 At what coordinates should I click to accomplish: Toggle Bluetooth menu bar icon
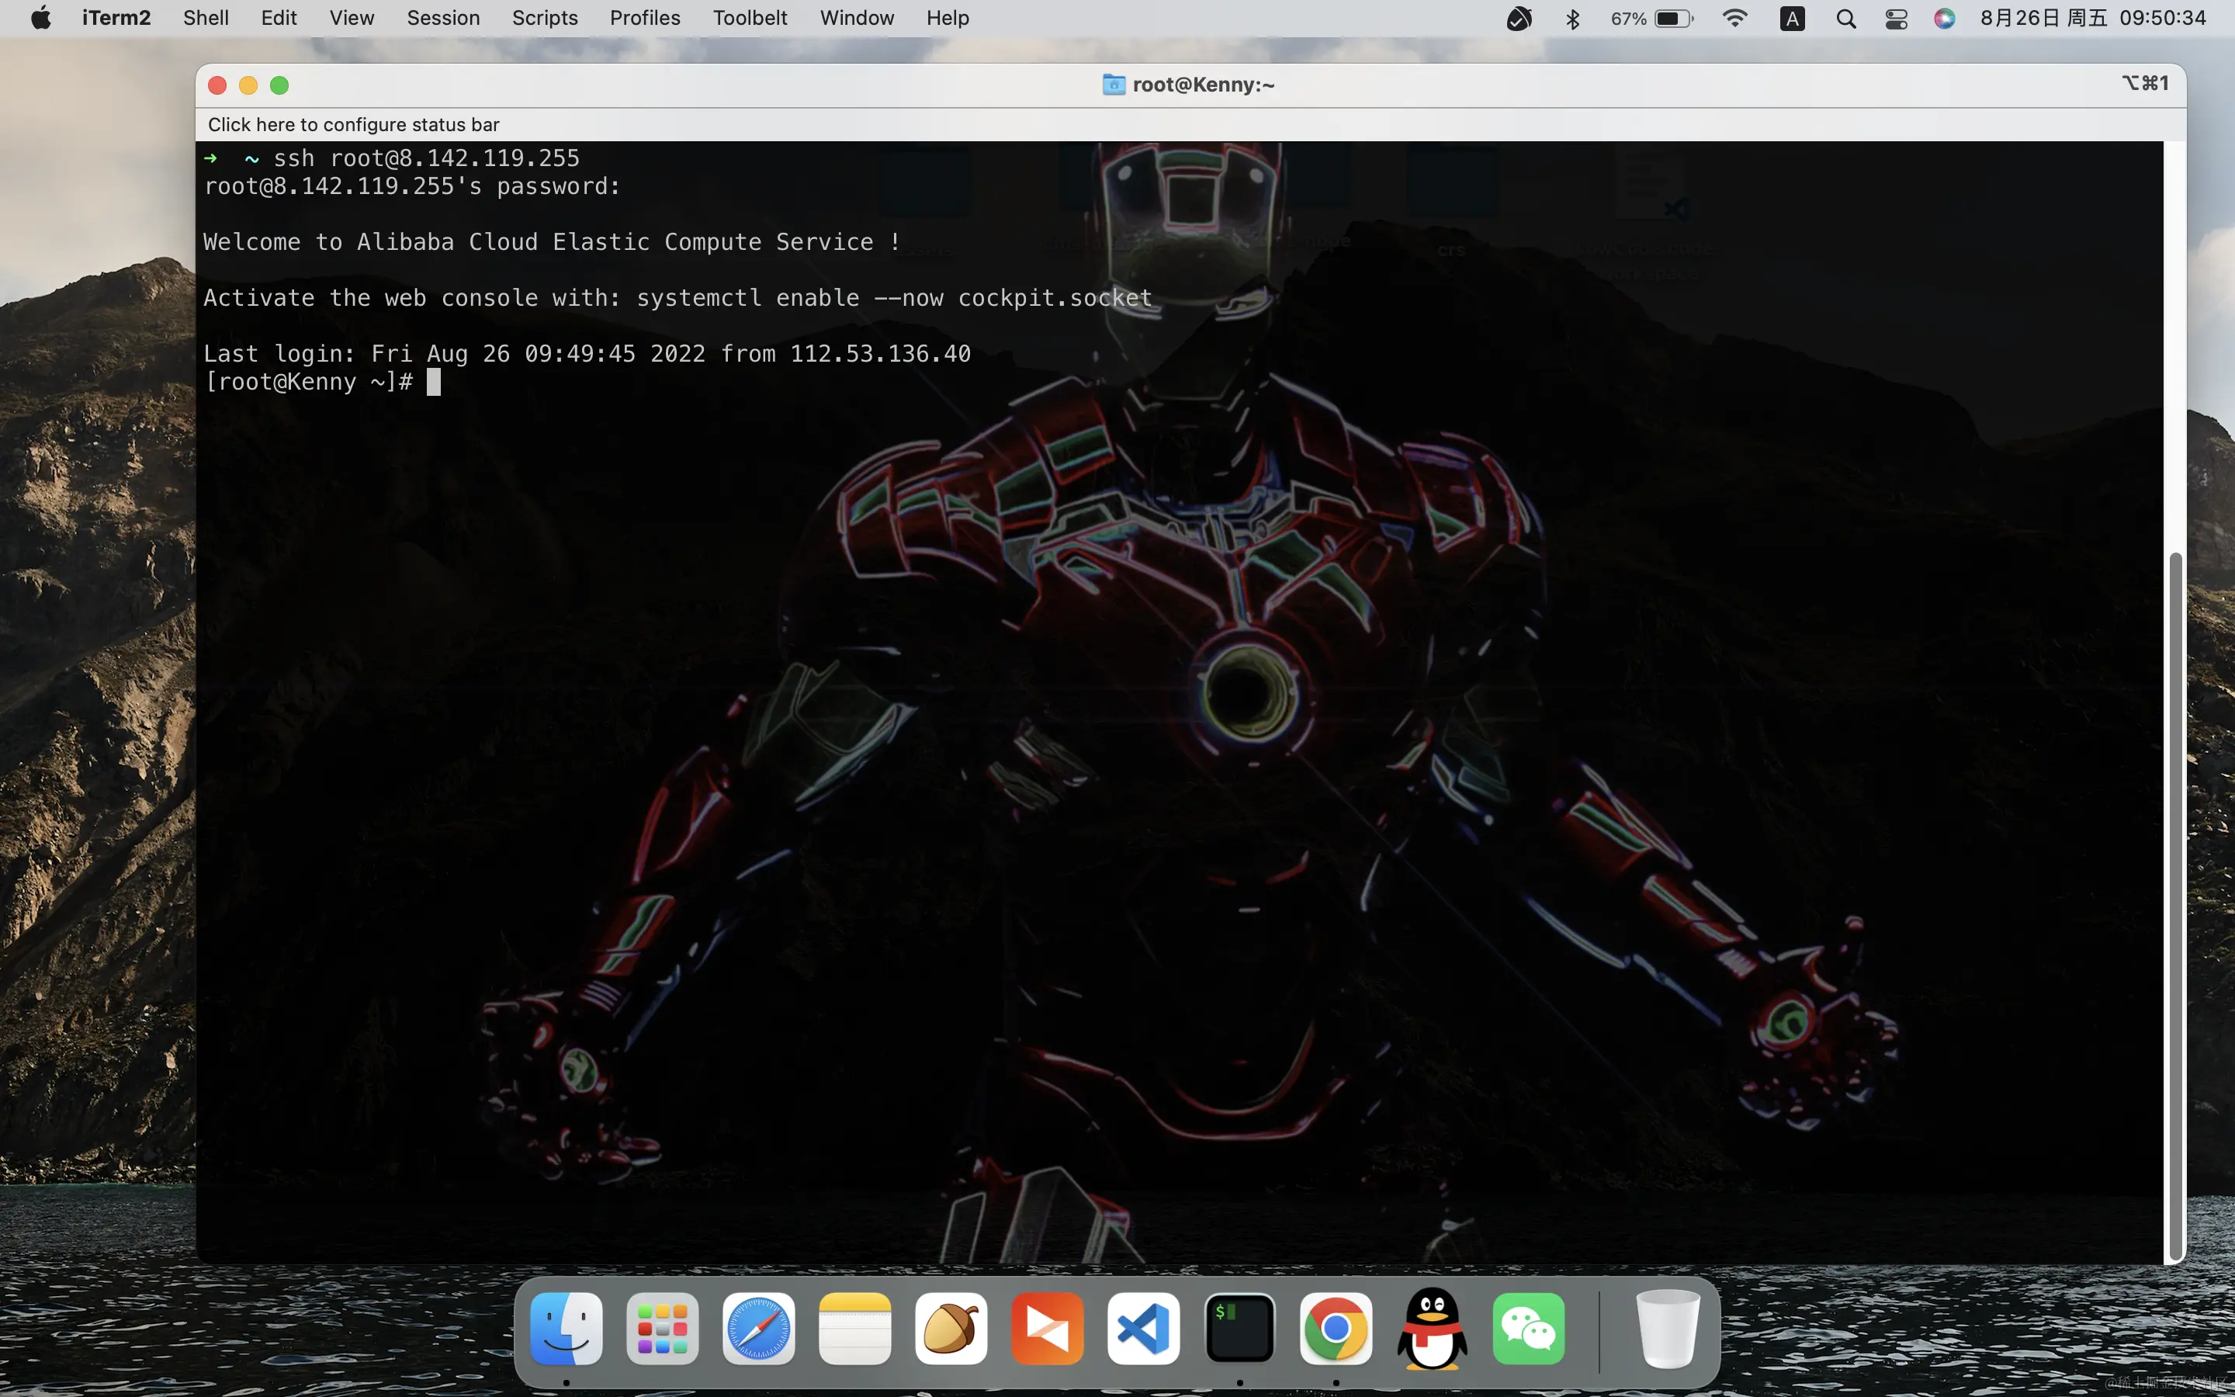(1573, 19)
